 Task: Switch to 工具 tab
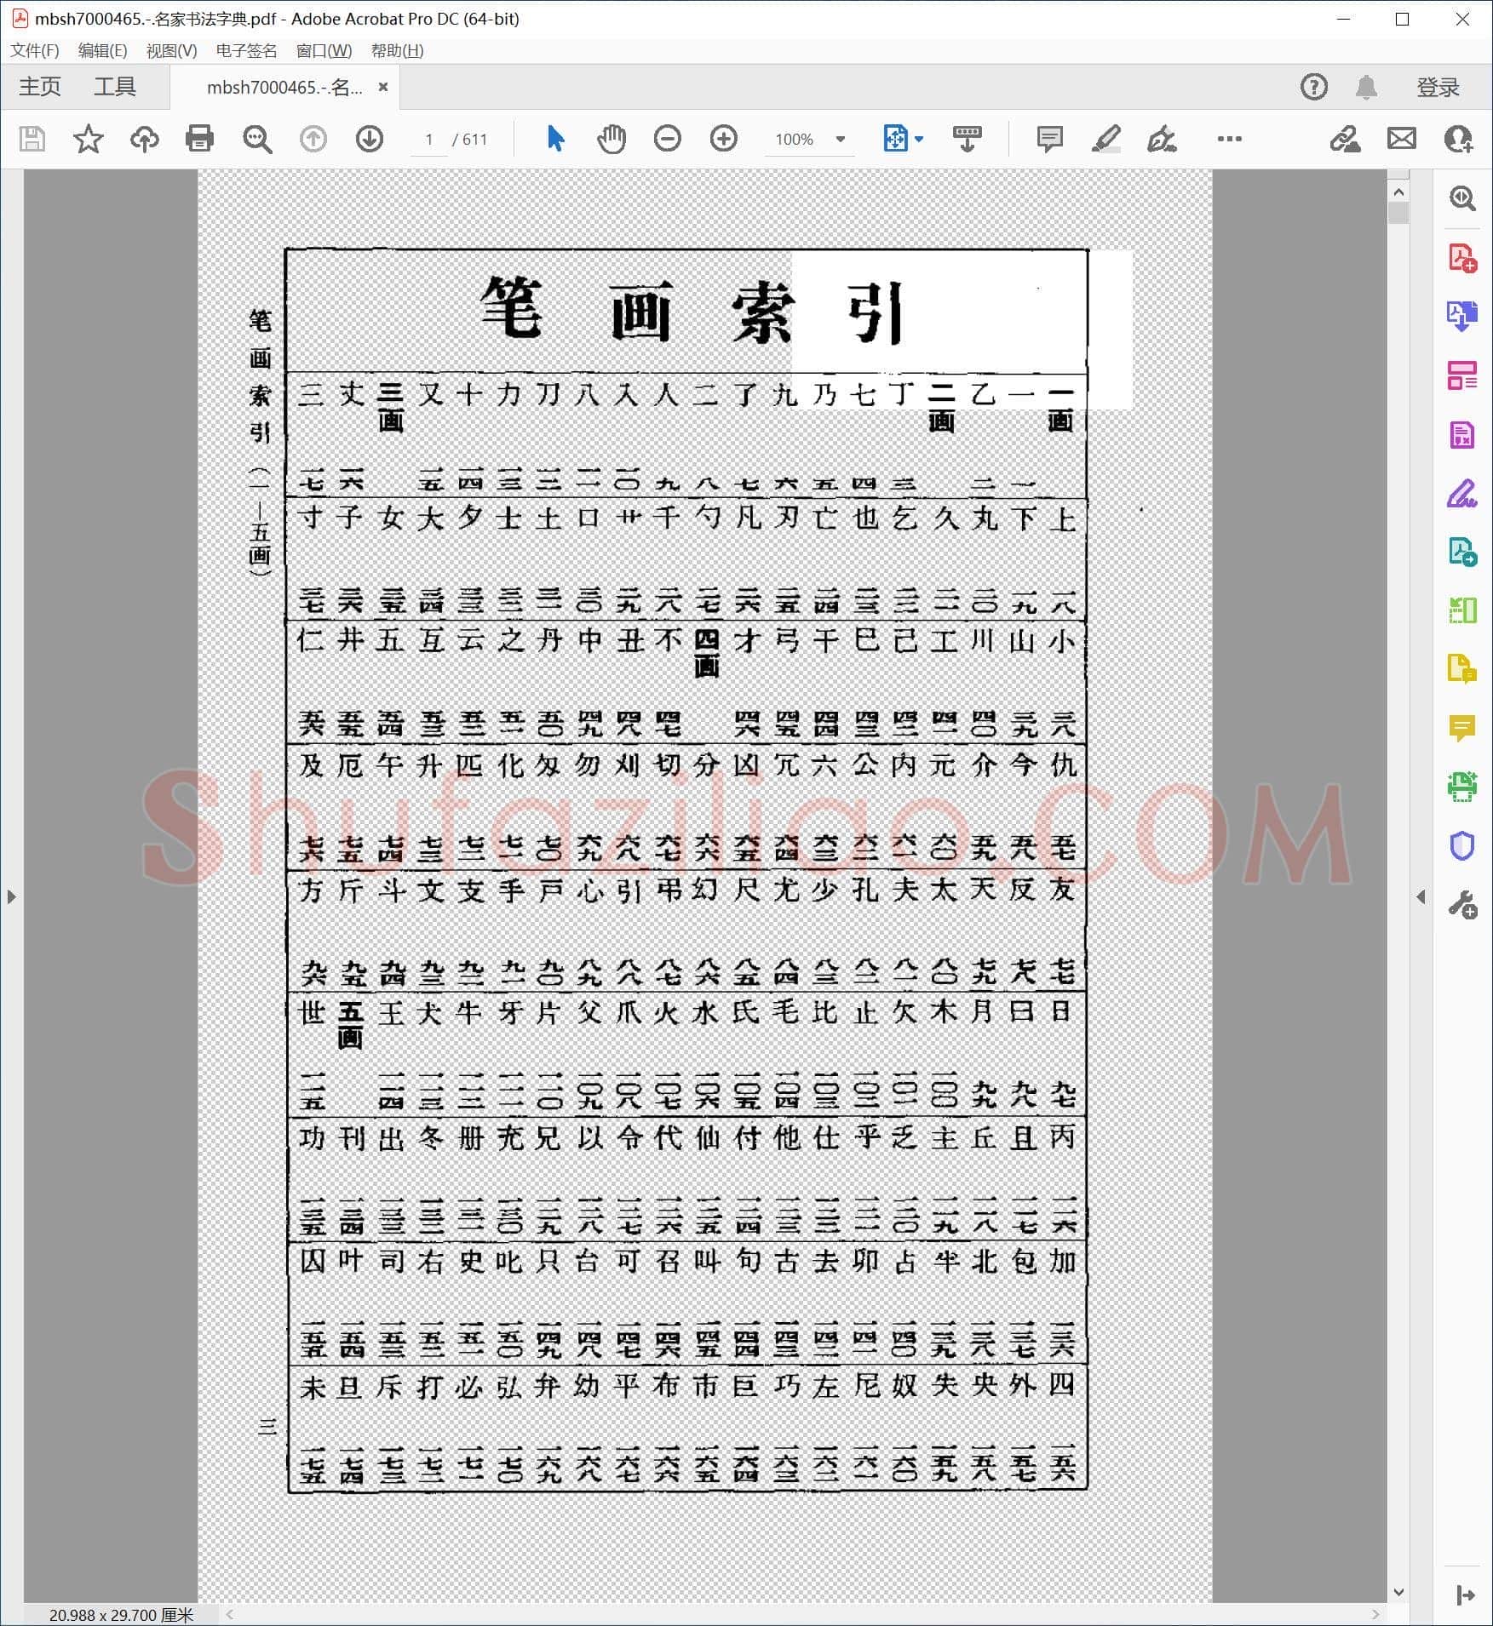[115, 87]
